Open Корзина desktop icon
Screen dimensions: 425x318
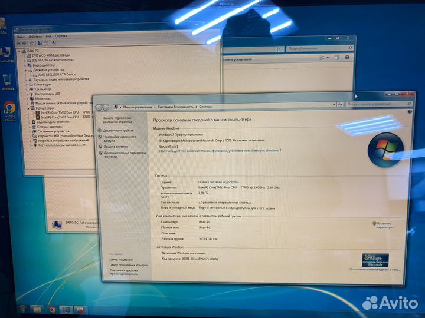[x=7, y=82]
